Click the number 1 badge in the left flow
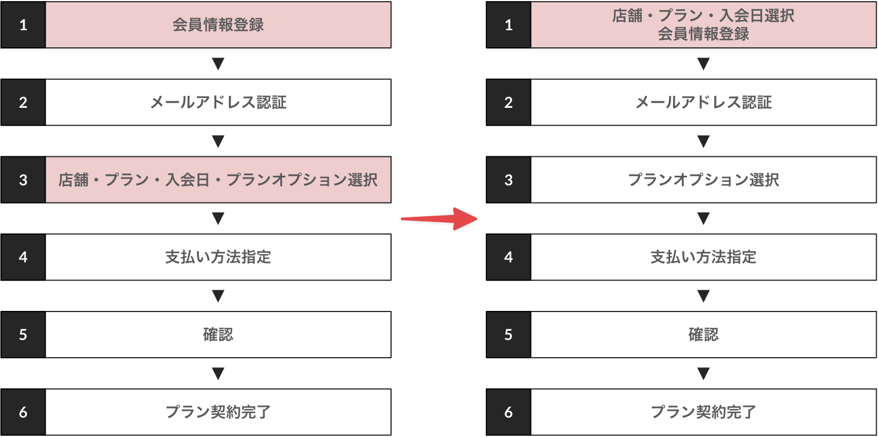Screen dimensions: 878x437 click(x=23, y=25)
